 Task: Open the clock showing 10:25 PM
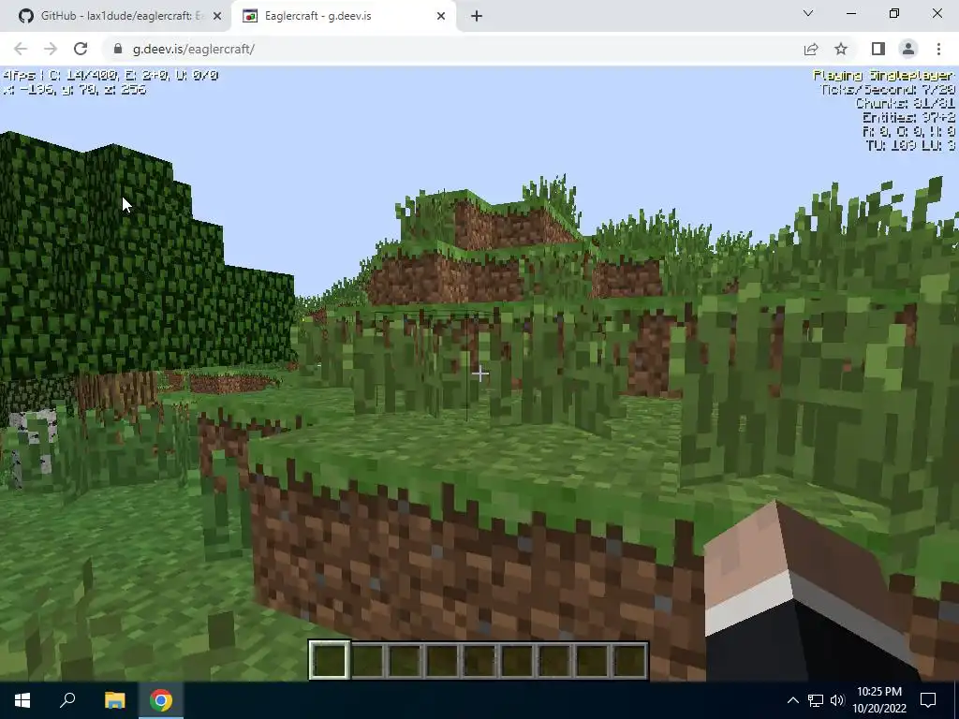pos(879,700)
